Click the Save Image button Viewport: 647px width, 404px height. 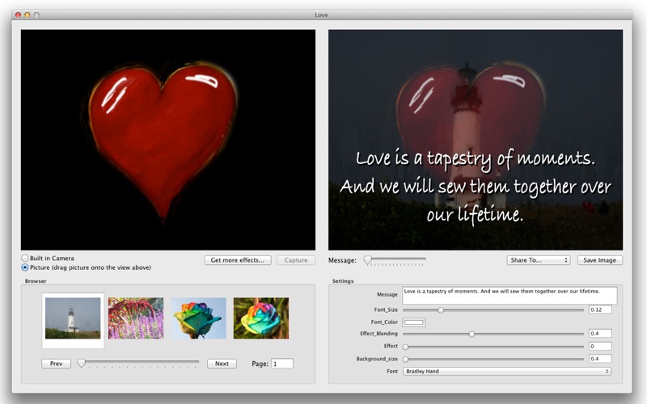(599, 260)
